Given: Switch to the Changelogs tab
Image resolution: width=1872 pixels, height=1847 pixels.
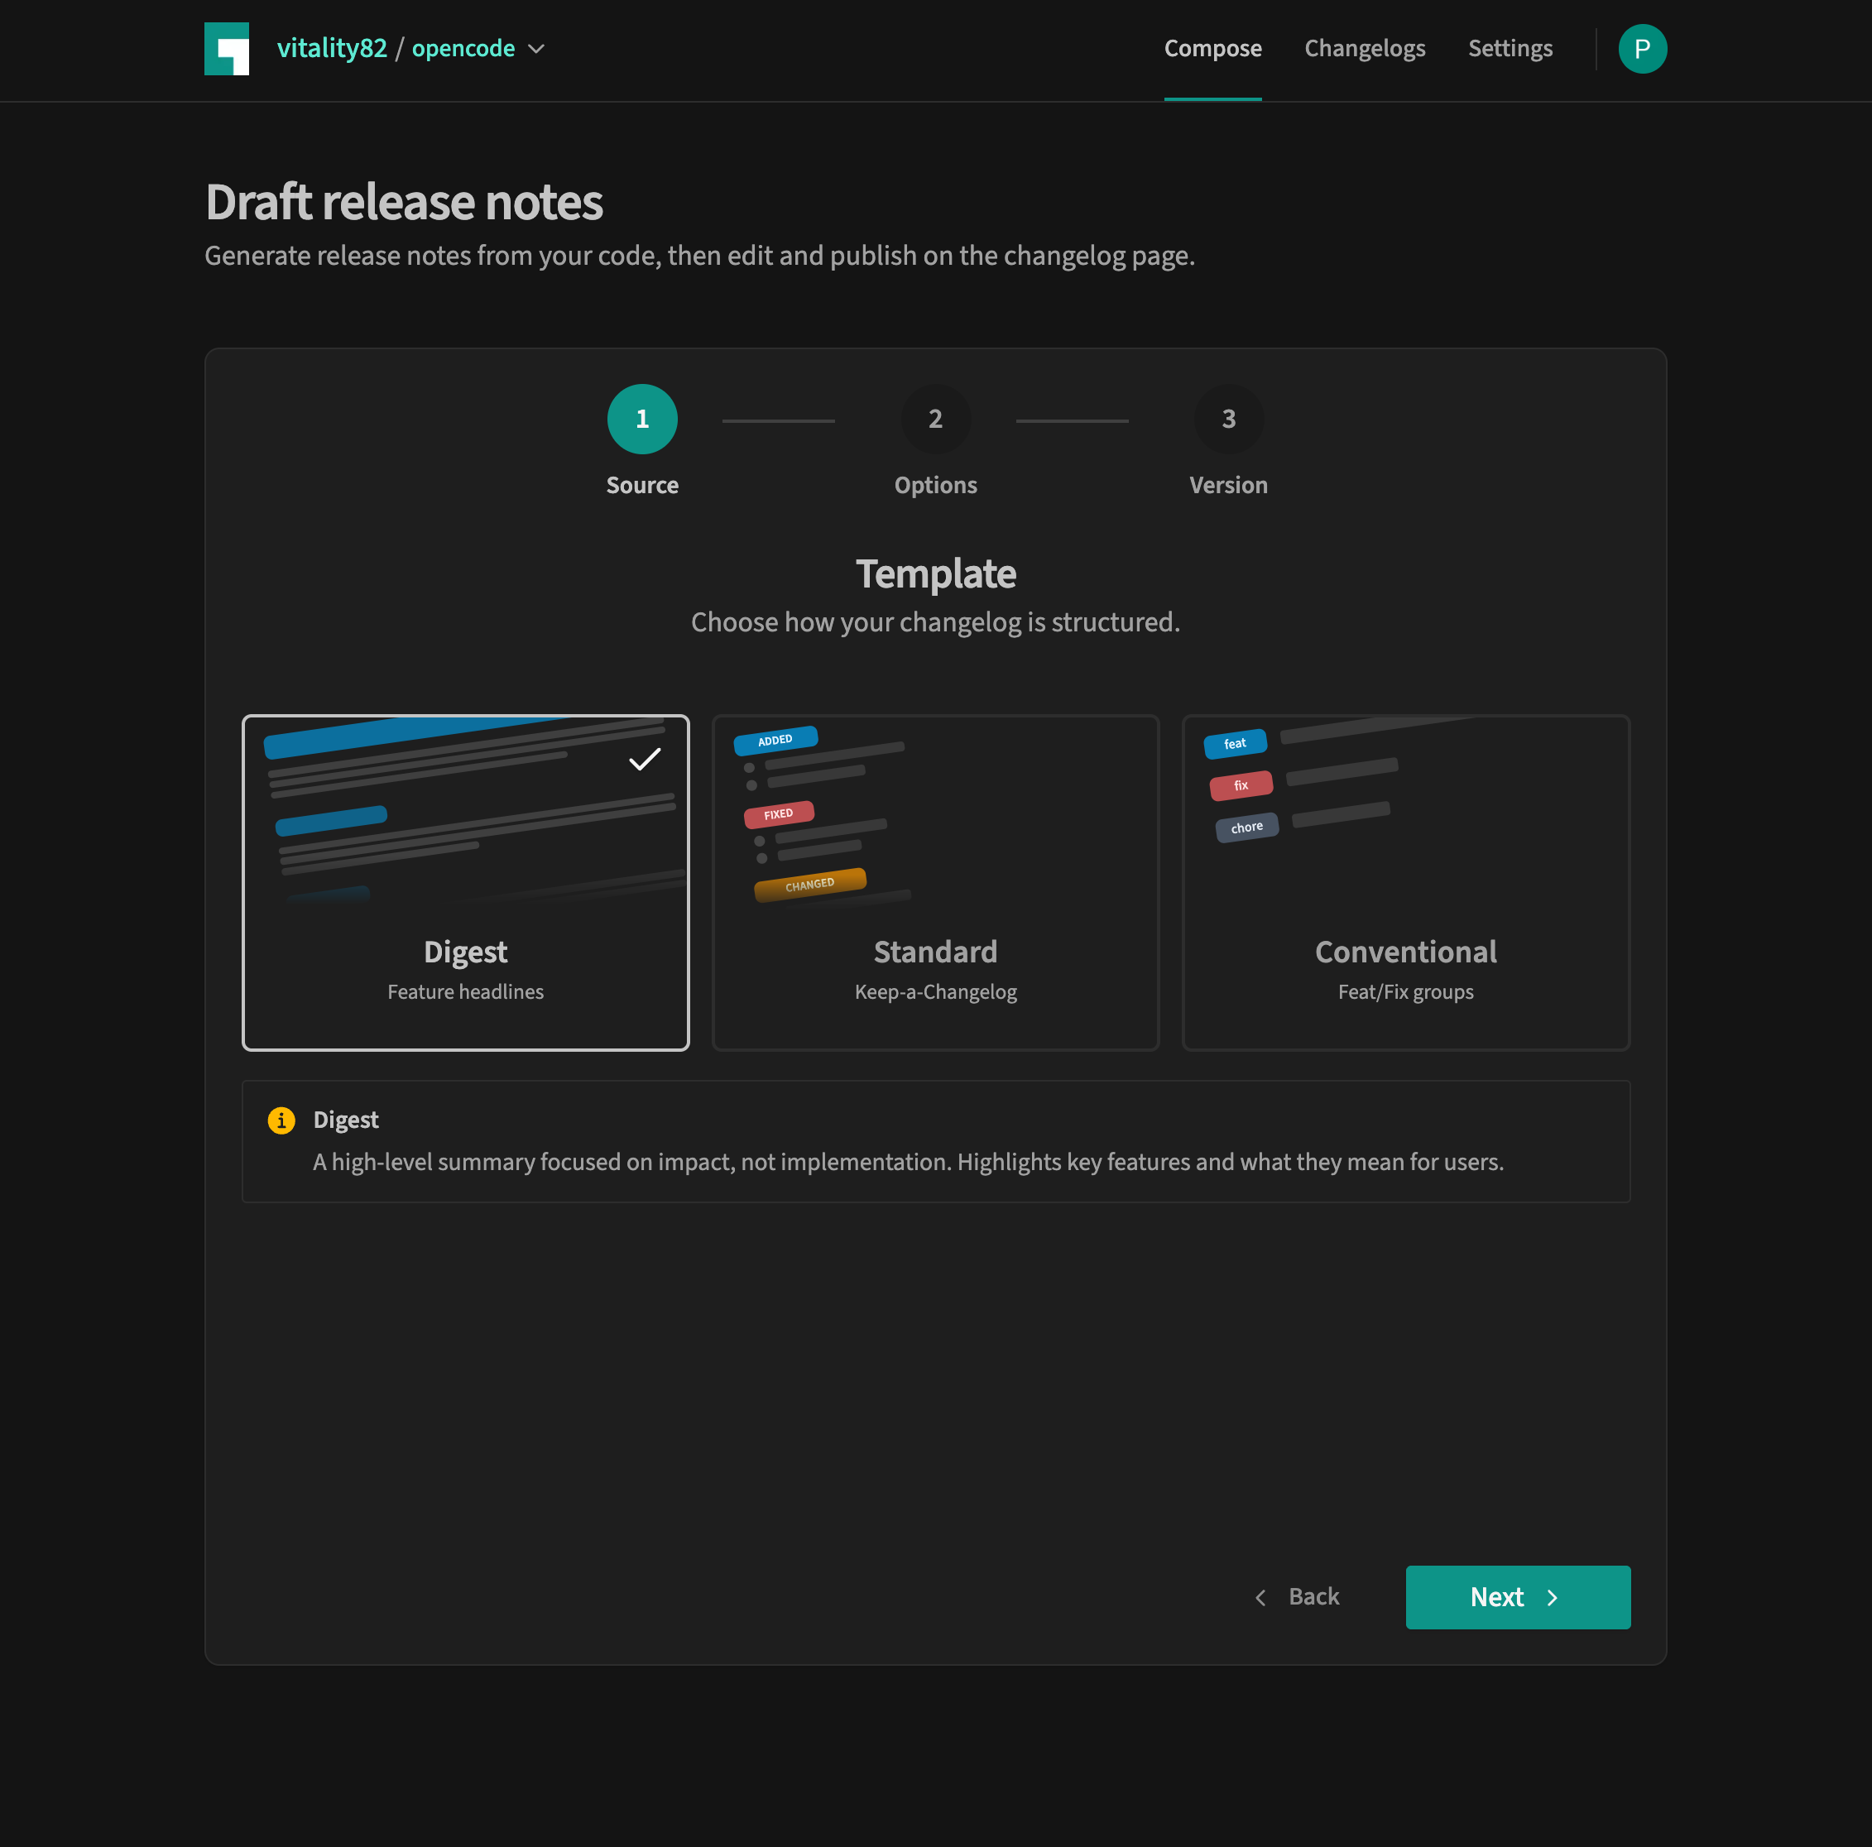Looking at the screenshot, I should coord(1364,49).
